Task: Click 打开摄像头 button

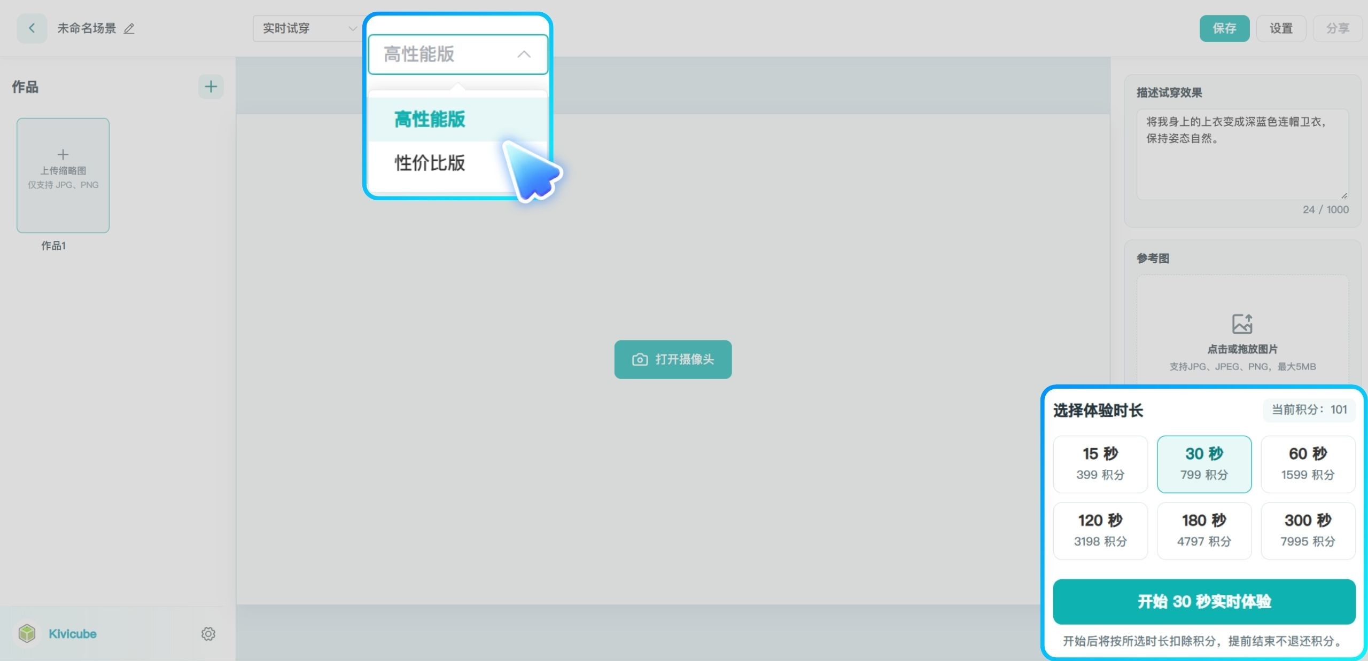Action: tap(673, 359)
